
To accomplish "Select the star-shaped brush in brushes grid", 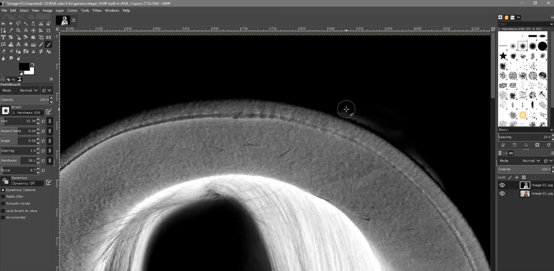I will [503, 56].
